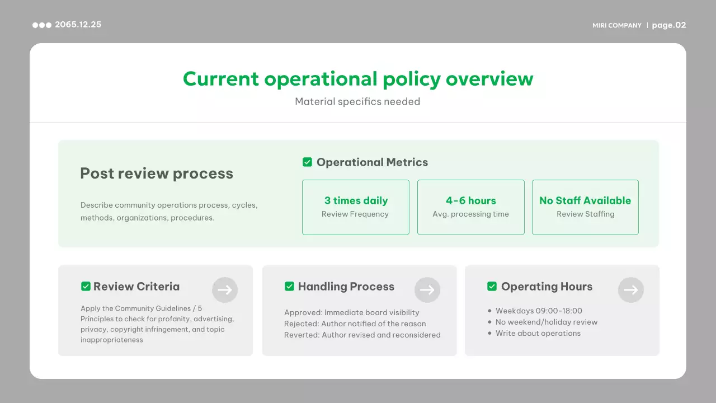Image resolution: width=716 pixels, height=403 pixels.
Task: Click the Current operational policy overview title
Action: point(358,79)
